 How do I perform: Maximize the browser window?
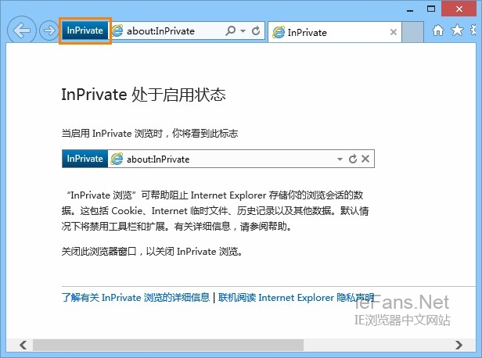coord(431,9)
